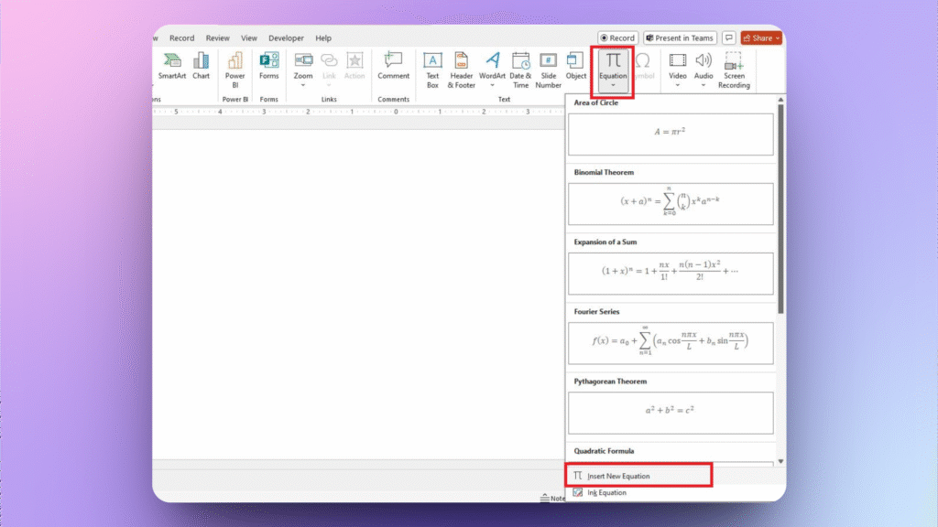Viewport: 938px width, 527px height.
Task: Select the Pythagorean Theorem equation
Action: click(671, 413)
